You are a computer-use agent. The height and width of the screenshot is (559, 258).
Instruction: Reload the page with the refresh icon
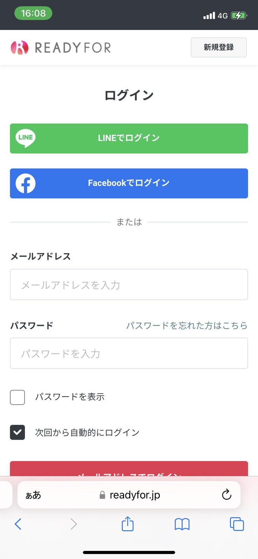(227, 495)
